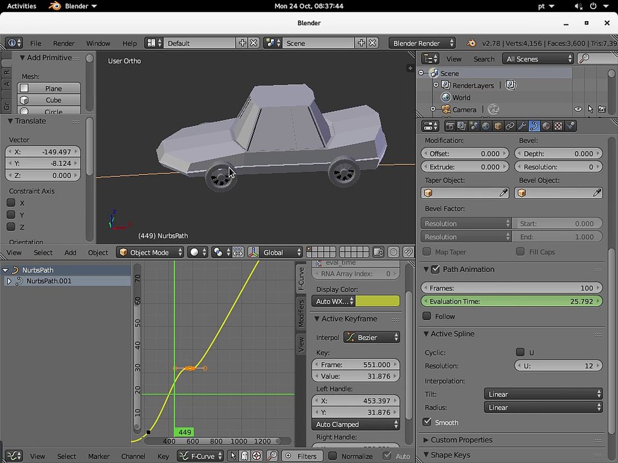Click the Filters button in graph editor
This screenshot has height=463, width=618.
coord(303,457)
